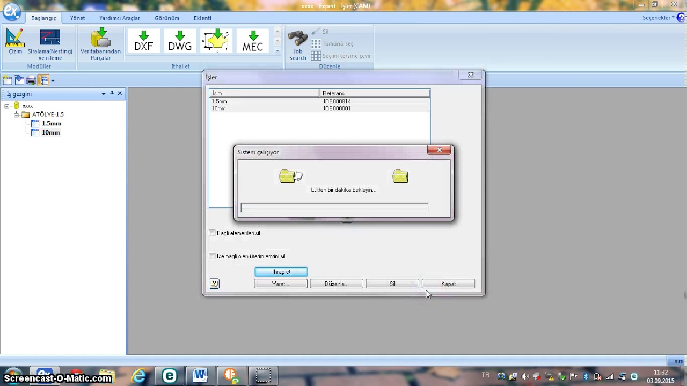Click the Sil button in İşler dialog
This screenshot has width=687, height=386.
point(392,284)
